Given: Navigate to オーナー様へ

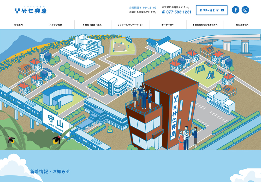Looking at the screenshot, I should coord(168,25).
